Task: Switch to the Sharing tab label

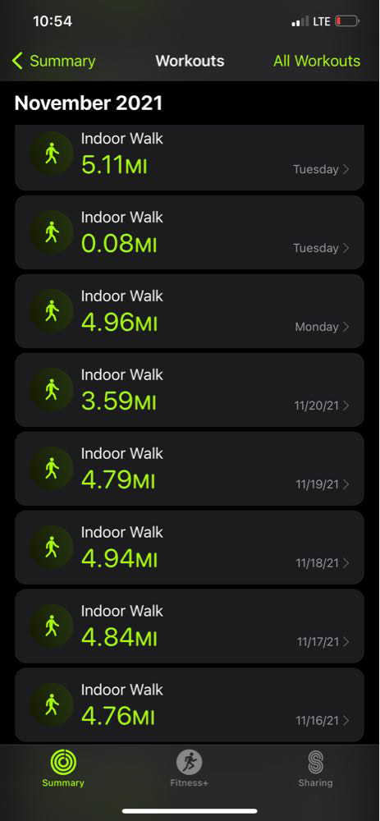Action: click(315, 783)
